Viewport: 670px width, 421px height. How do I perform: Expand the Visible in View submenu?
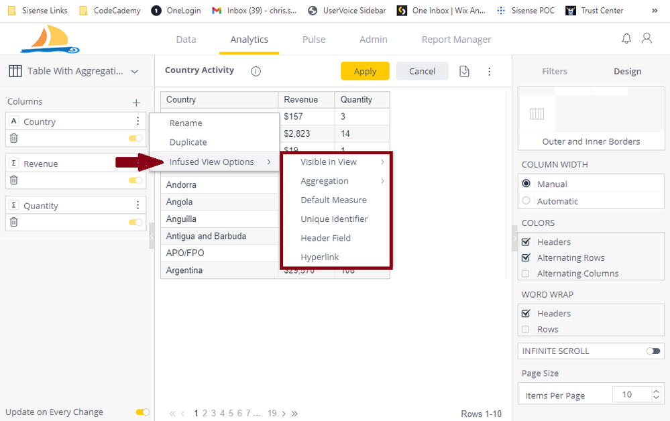click(x=335, y=162)
